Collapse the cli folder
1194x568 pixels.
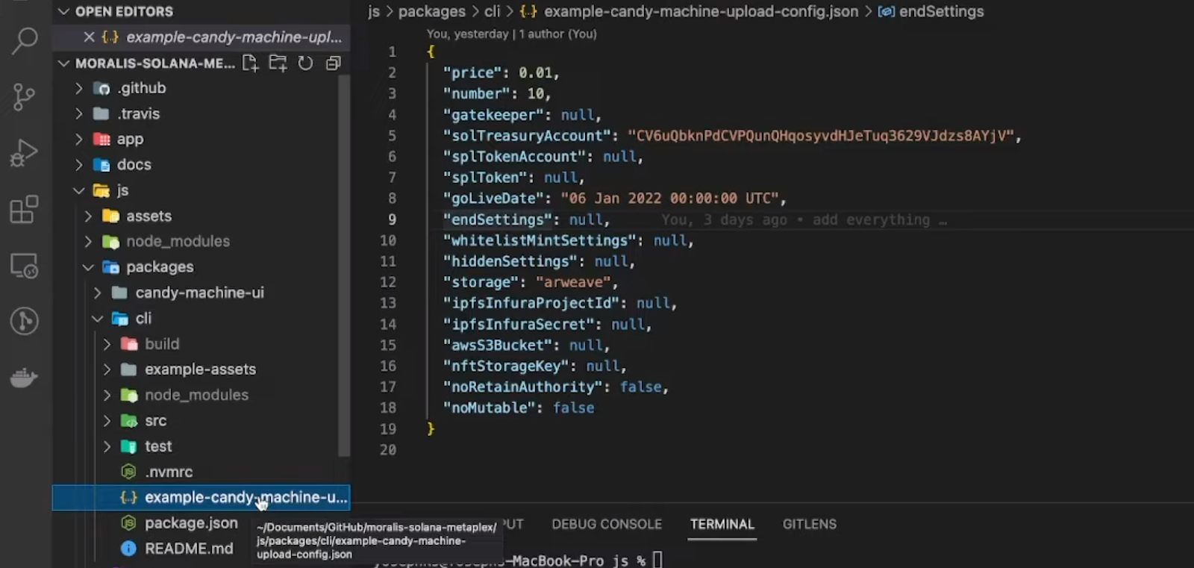click(98, 318)
